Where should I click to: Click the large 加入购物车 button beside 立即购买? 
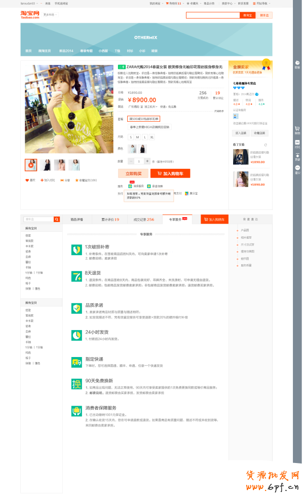[x=170, y=173]
